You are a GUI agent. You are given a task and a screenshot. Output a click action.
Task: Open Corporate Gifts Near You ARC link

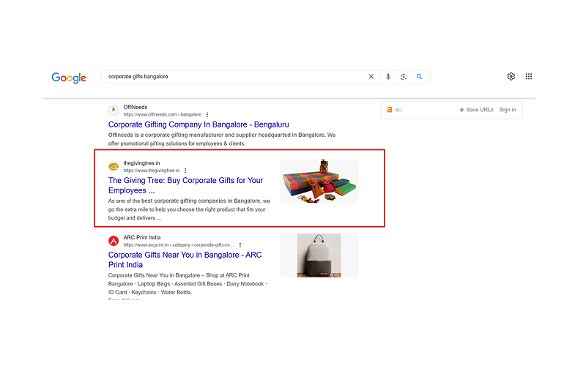click(185, 260)
